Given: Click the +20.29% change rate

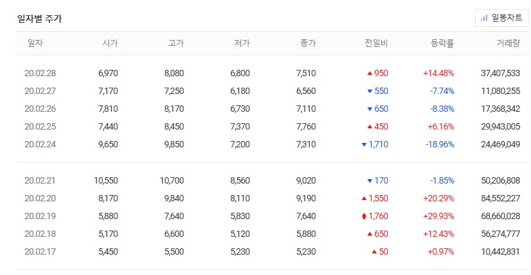Looking at the screenshot, I should point(438,198).
